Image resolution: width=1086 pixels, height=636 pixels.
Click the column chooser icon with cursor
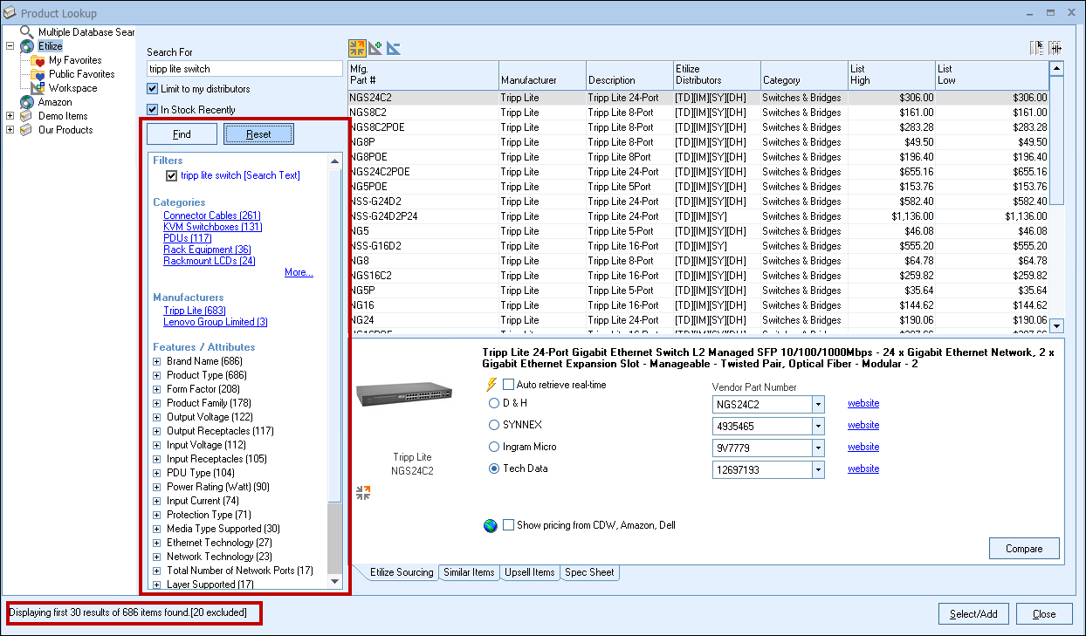1038,48
